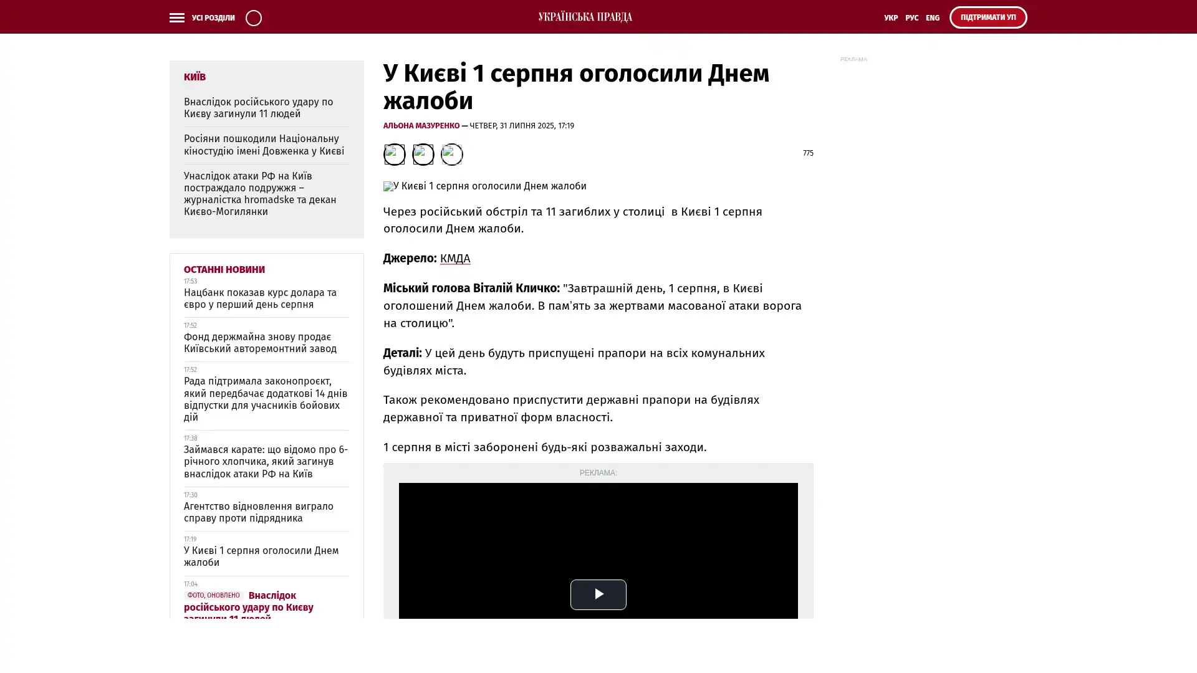
Task: Open the story about Довженко film studio damage
Action: tap(264, 145)
